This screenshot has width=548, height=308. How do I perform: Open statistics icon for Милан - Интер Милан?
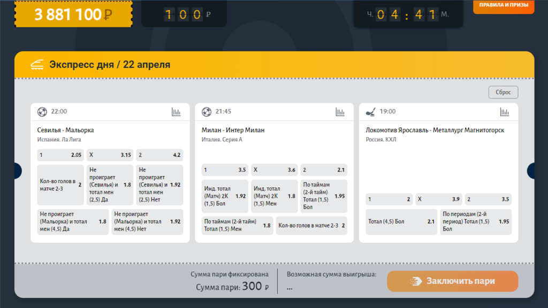point(340,112)
